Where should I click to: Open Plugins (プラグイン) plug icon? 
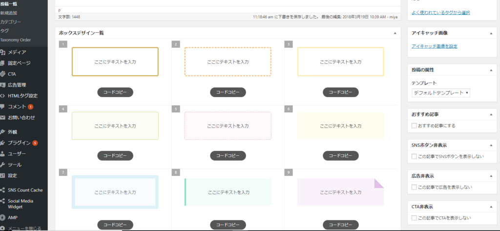(x=2, y=143)
